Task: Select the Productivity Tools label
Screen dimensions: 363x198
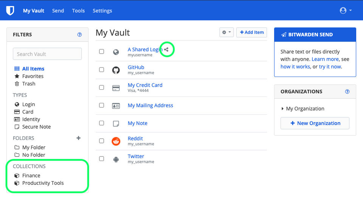Action: pos(43,183)
